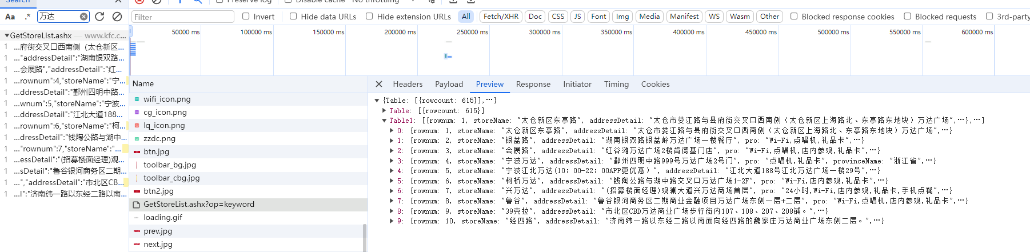Check Hide data URLs
This screenshot has height=252, width=1030.
293,17
